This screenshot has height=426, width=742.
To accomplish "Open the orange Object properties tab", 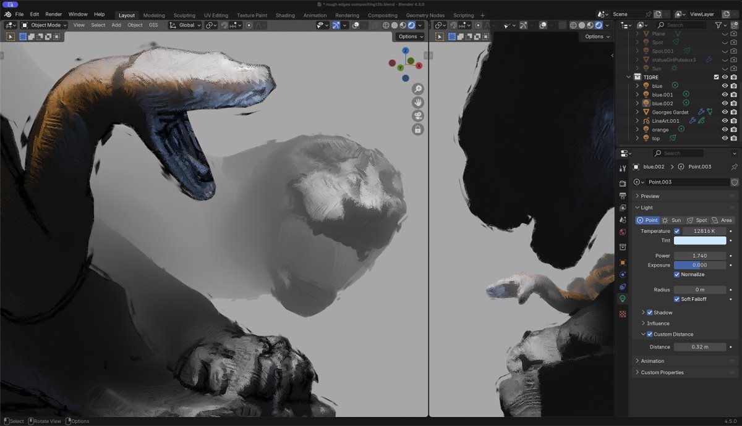I will coord(623,262).
